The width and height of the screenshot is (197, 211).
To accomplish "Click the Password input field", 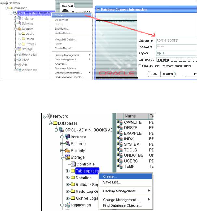I will click(x=176, y=47).
